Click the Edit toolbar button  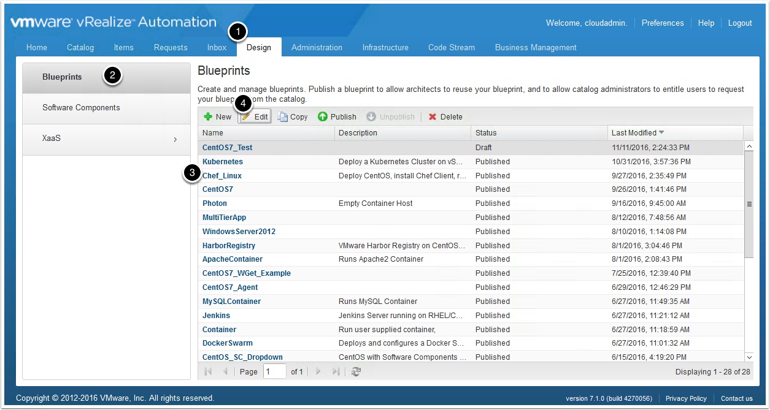[255, 116]
